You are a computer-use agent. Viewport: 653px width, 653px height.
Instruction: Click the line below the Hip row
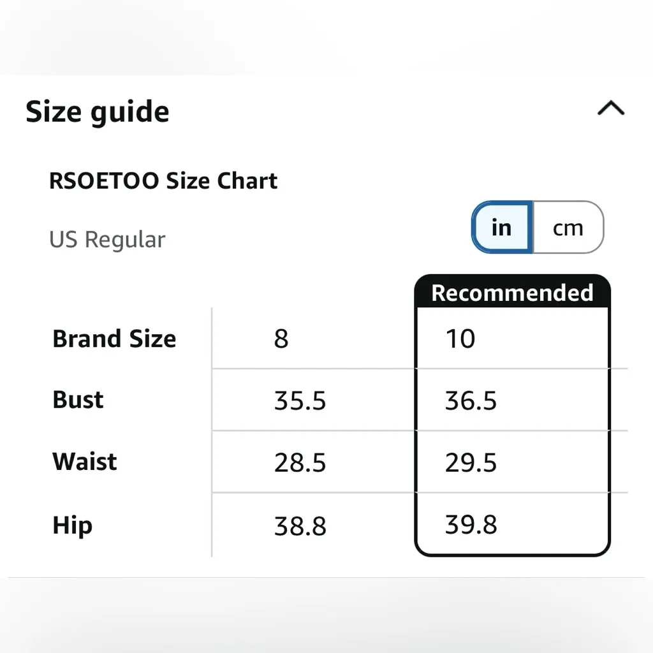tap(326, 577)
